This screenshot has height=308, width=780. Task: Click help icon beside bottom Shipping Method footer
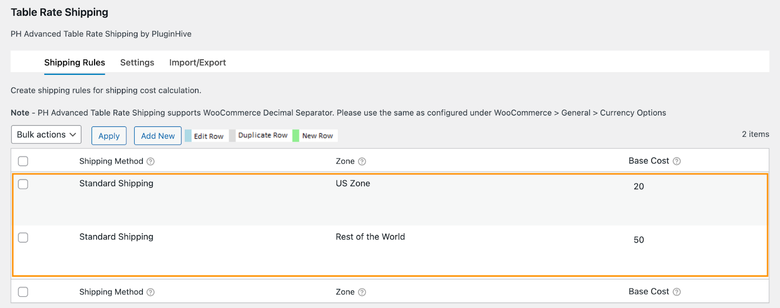click(x=151, y=292)
